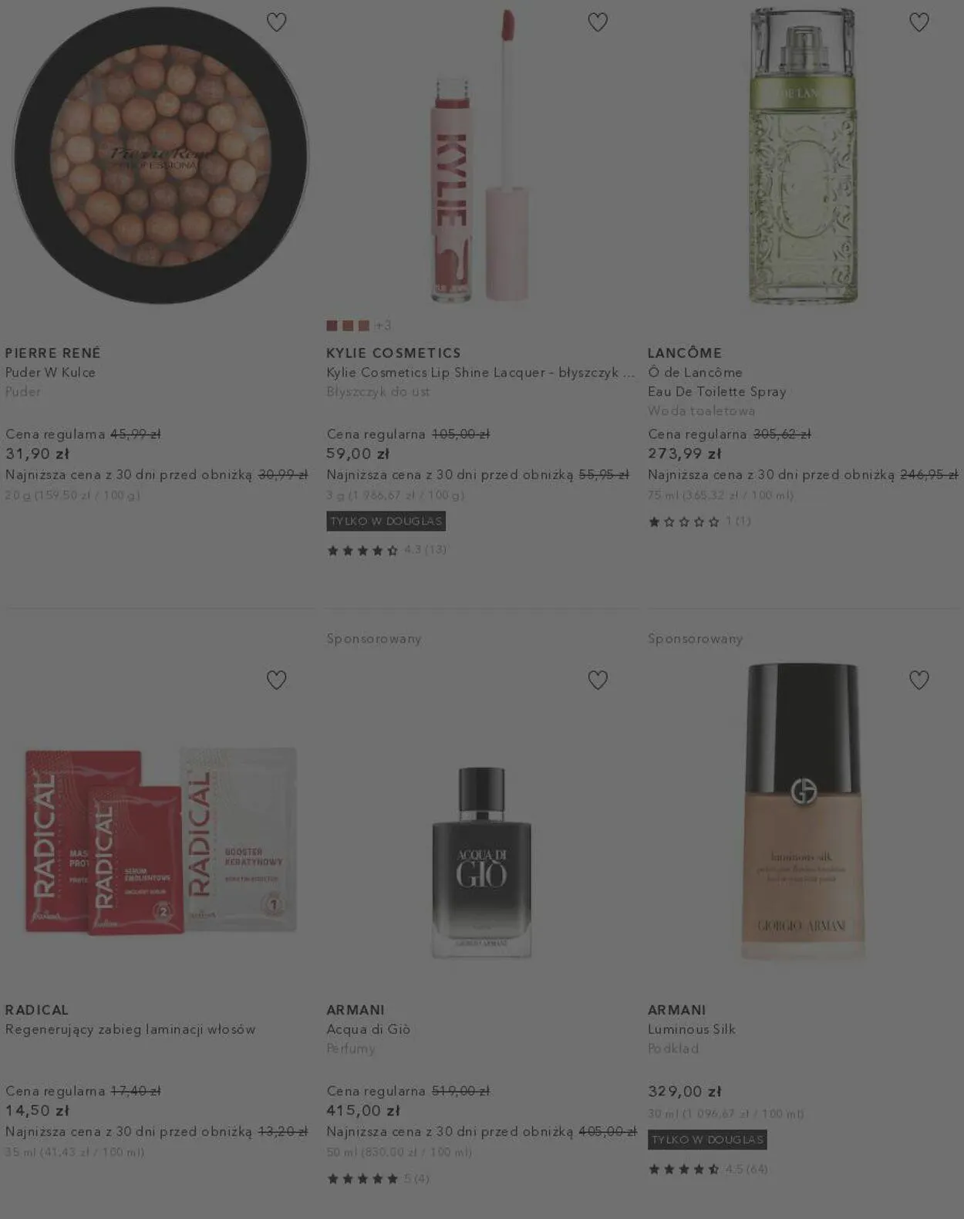Add Pierre René powder to wishlist heart
964x1219 pixels.
[x=276, y=22]
